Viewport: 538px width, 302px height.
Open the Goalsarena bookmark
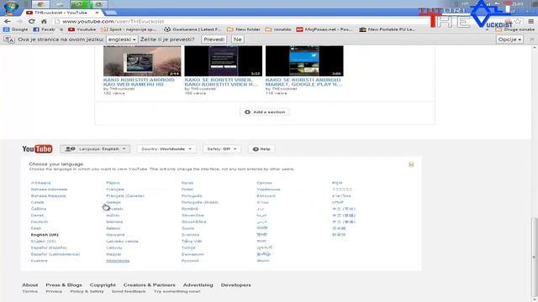coord(193,29)
